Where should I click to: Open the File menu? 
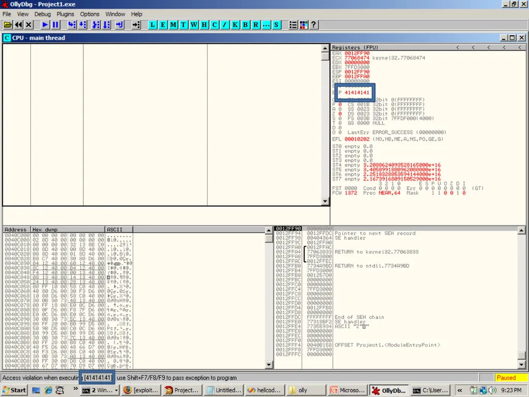(7, 14)
